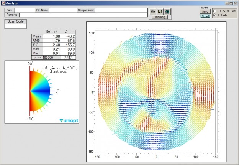Viewport: 239px width, 165px height.
Task: Set scale with the Auto button
Action: 205,12
